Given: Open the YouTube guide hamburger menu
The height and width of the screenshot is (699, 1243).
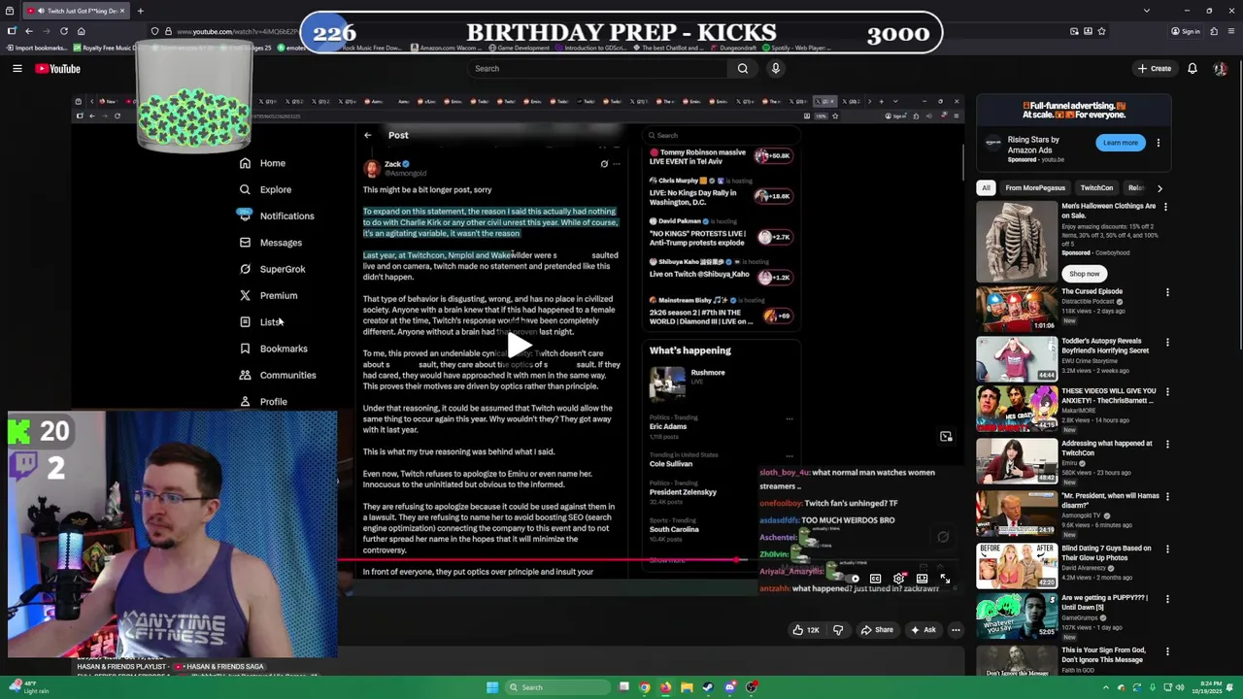Looking at the screenshot, I should (17, 69).
